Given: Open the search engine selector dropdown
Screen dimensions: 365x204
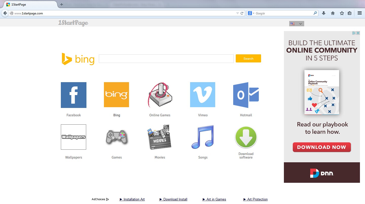Looking at the screenshot, I should tap(251, 13).
